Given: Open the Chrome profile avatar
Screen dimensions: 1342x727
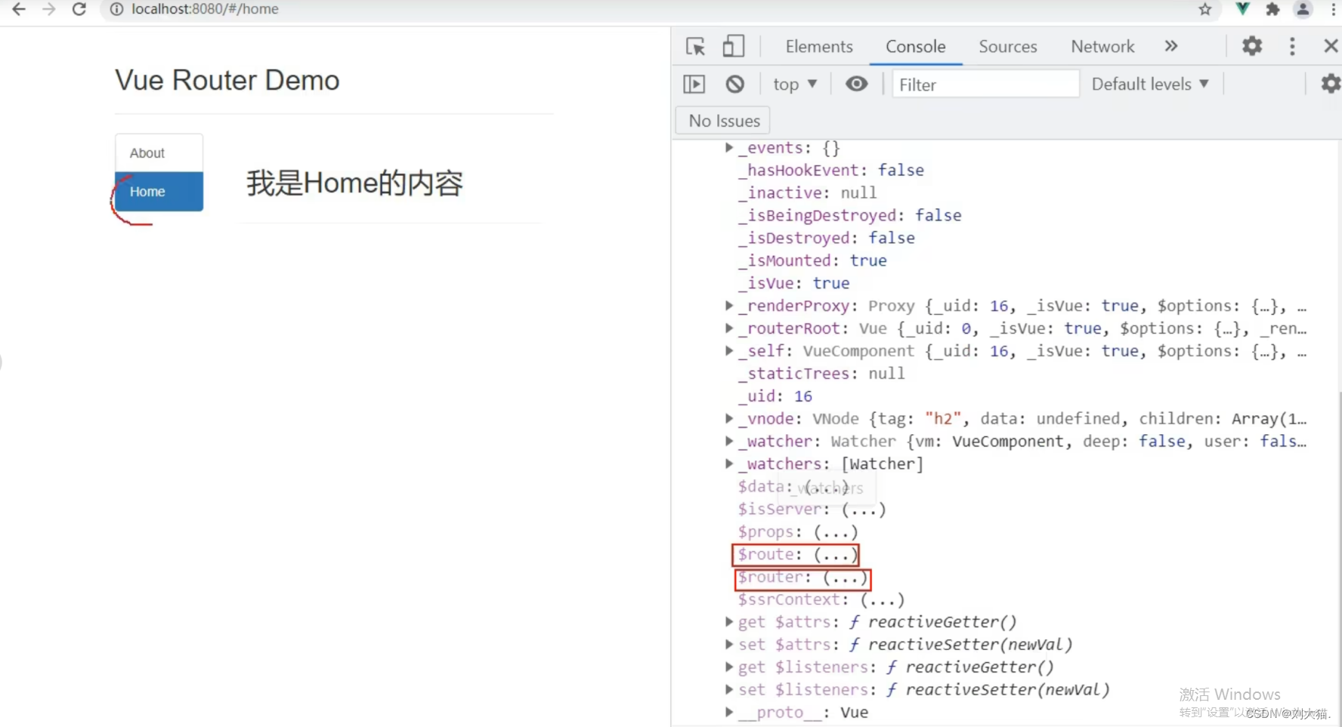Looking at the screenshot, I should coord(1303,10).
